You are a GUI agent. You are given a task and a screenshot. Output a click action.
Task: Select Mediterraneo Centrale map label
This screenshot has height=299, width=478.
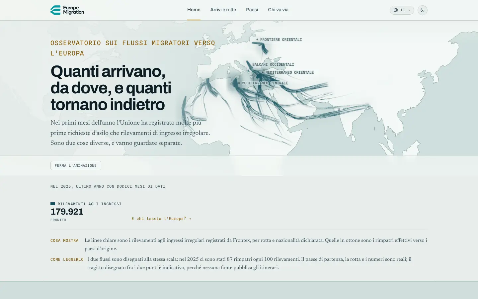[265, 83]
